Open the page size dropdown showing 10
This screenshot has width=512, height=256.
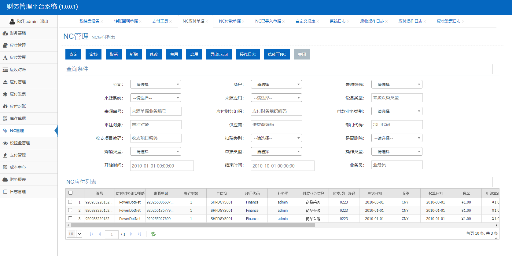coord(75,234)
